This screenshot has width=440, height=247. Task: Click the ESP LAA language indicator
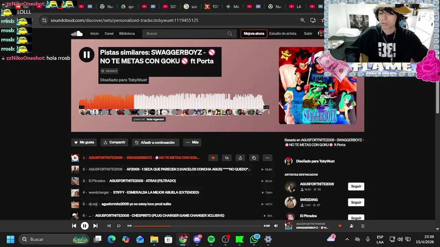click(x=380, y=239)
